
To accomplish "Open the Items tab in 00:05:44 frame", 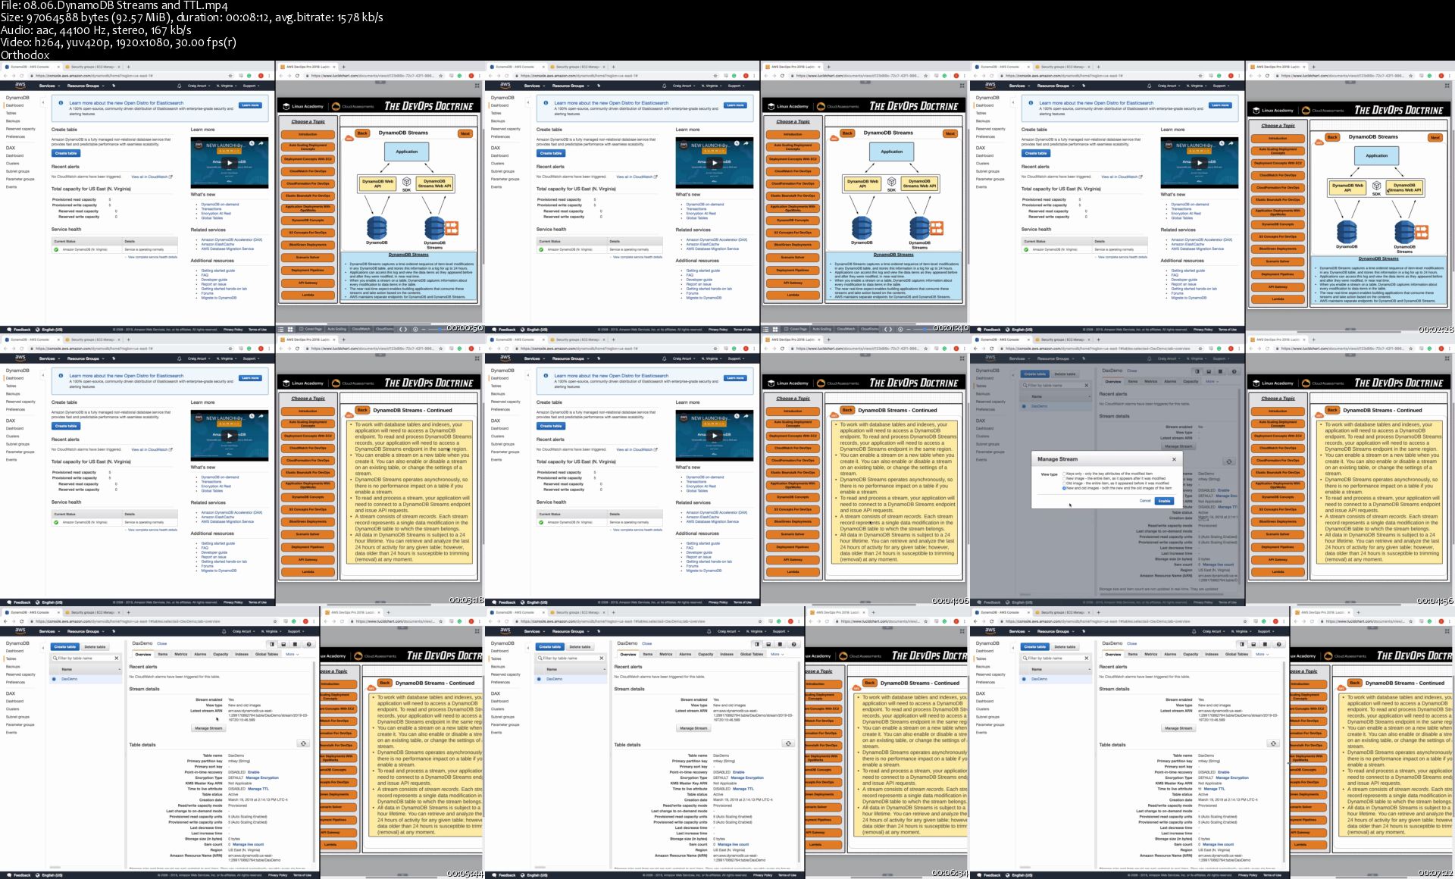I will pos(162,654).
